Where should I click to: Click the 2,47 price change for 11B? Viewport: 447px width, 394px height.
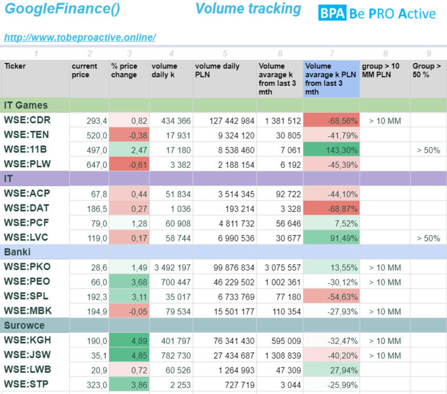pos(129,150)
